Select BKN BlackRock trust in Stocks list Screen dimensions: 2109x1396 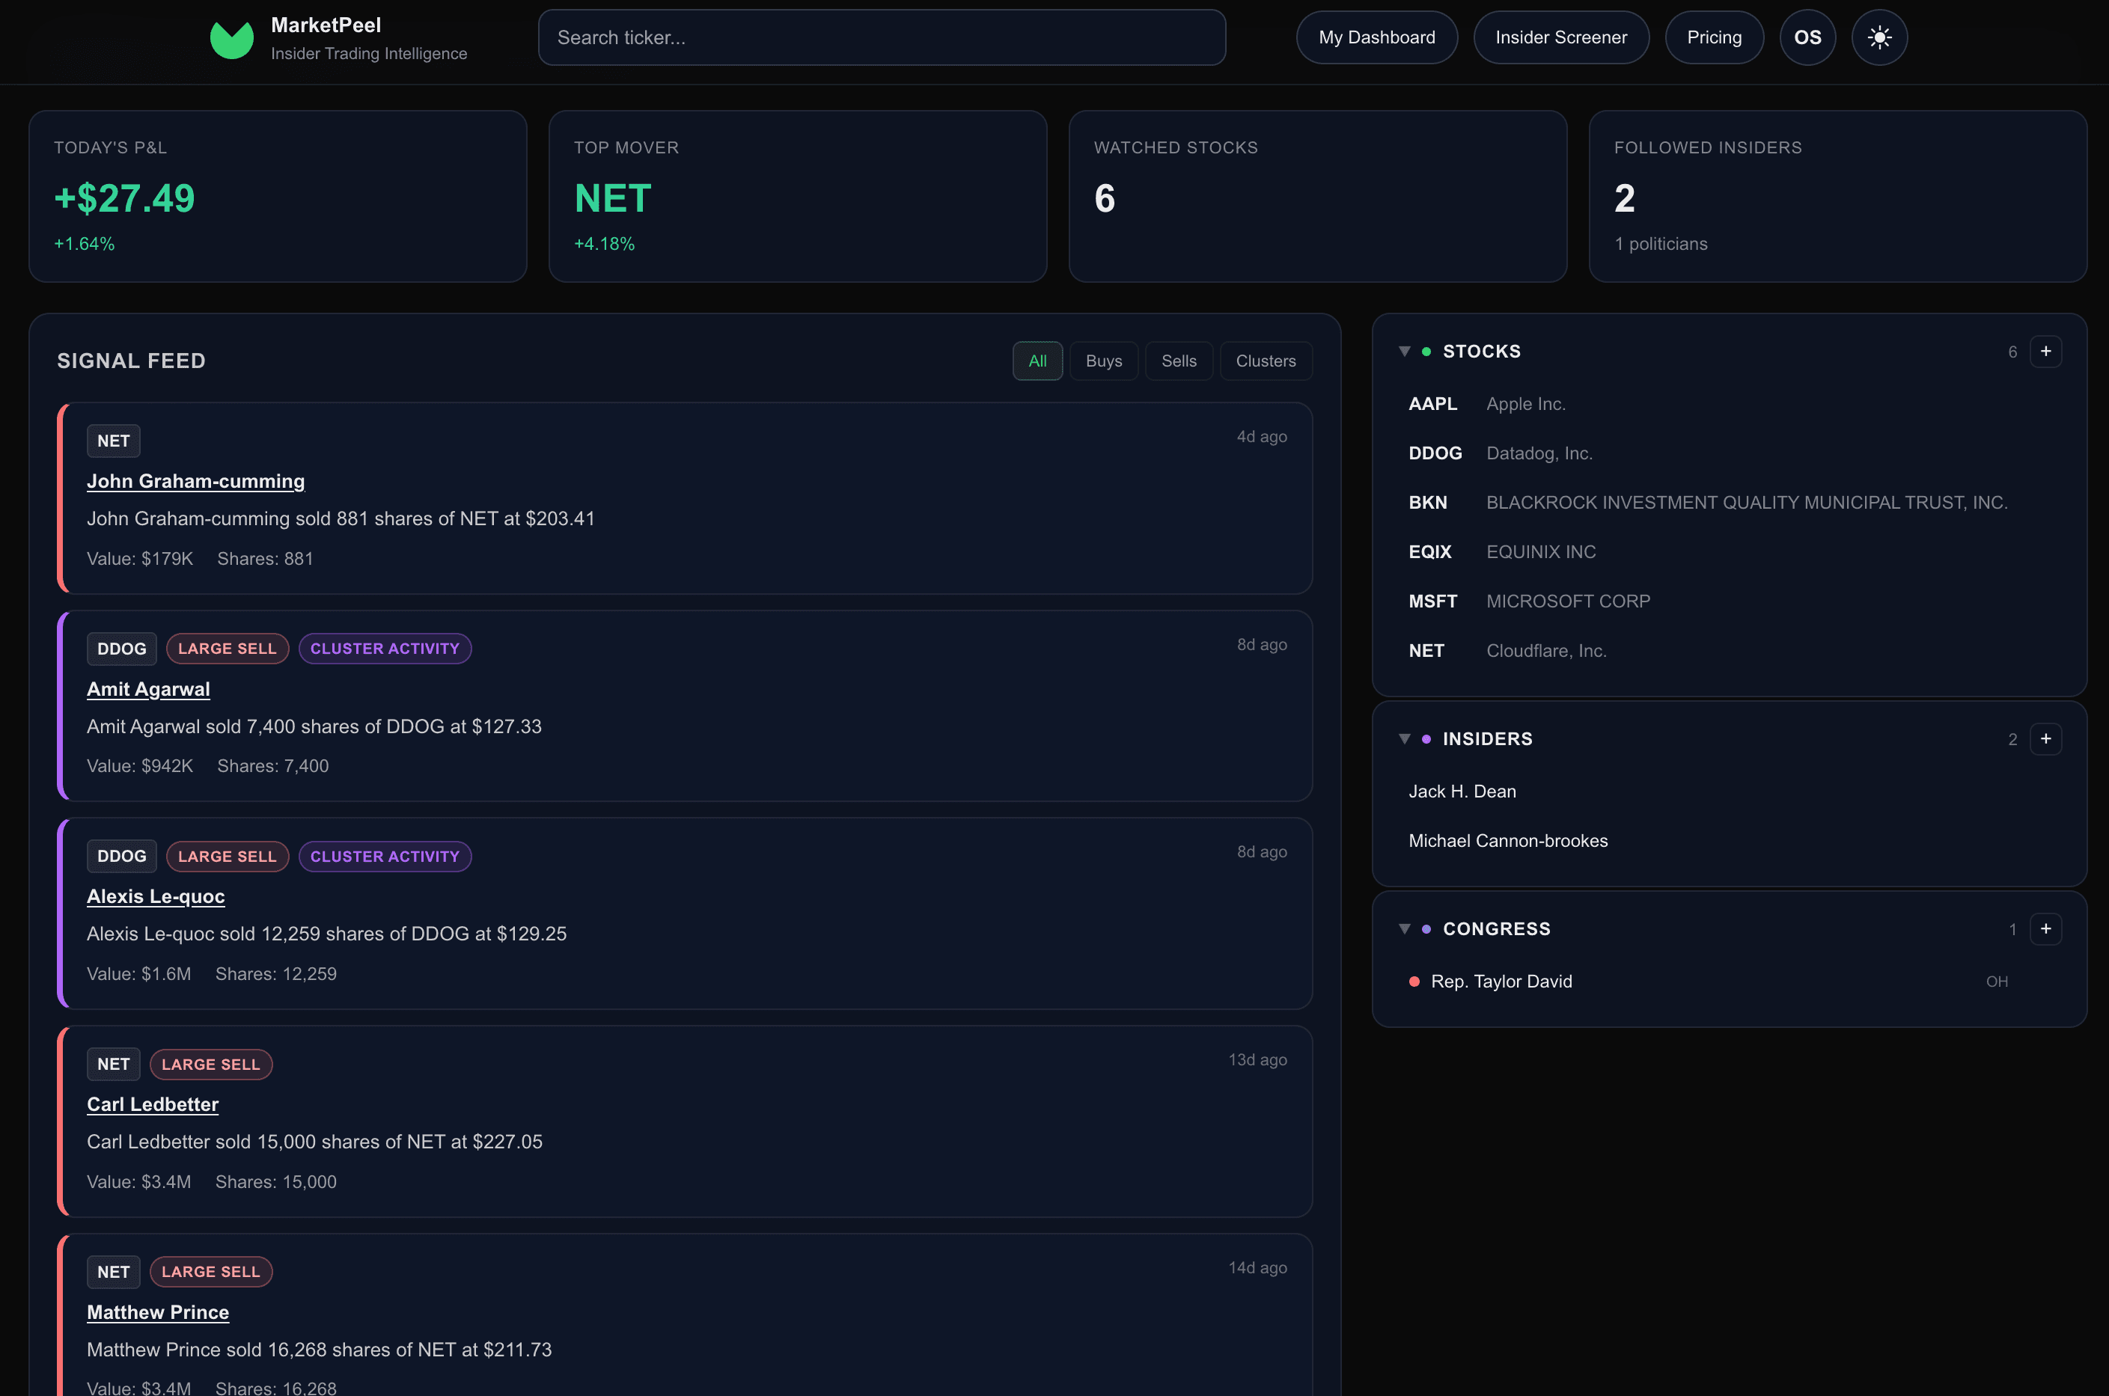(1730, 503)
